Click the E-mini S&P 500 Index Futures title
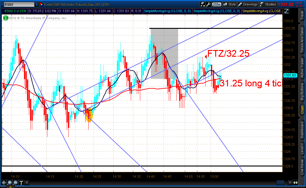The width and height of the screenshot is (306, 188). point(76,5)
